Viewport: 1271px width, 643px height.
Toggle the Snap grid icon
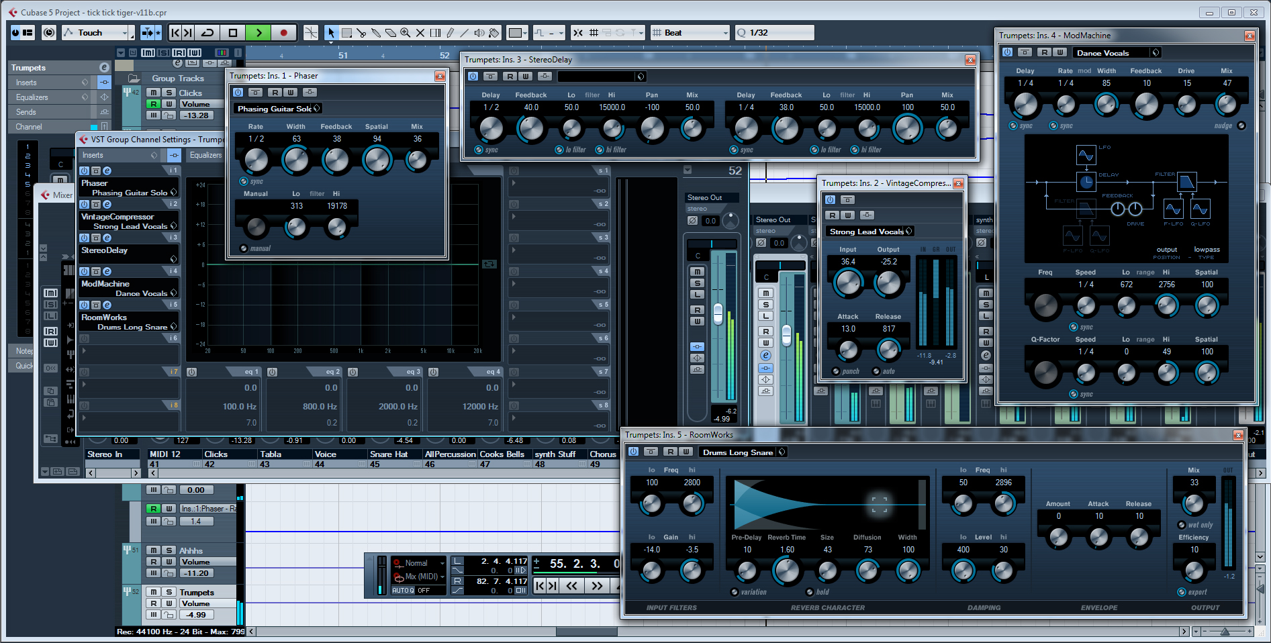click(x=594, y=32)
